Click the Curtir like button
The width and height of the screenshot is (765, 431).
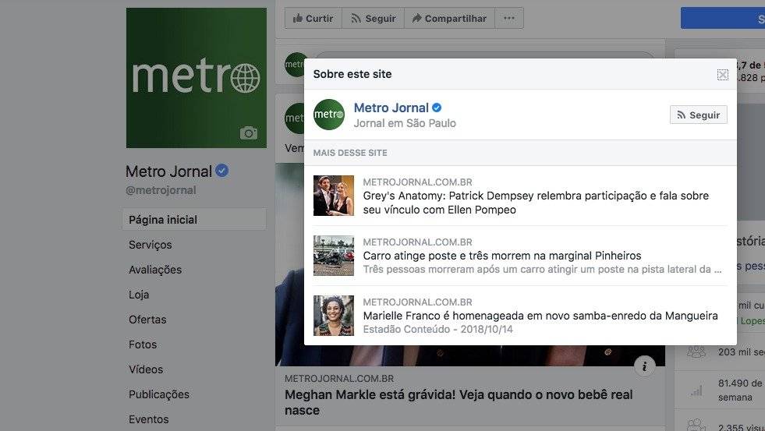313,19
